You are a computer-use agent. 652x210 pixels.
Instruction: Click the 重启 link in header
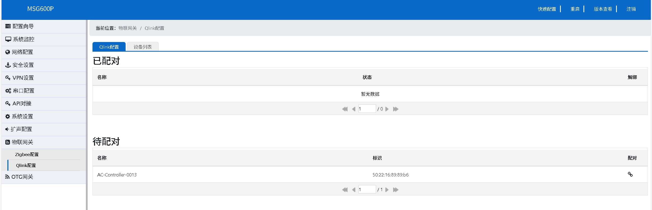tap(575, 9)
